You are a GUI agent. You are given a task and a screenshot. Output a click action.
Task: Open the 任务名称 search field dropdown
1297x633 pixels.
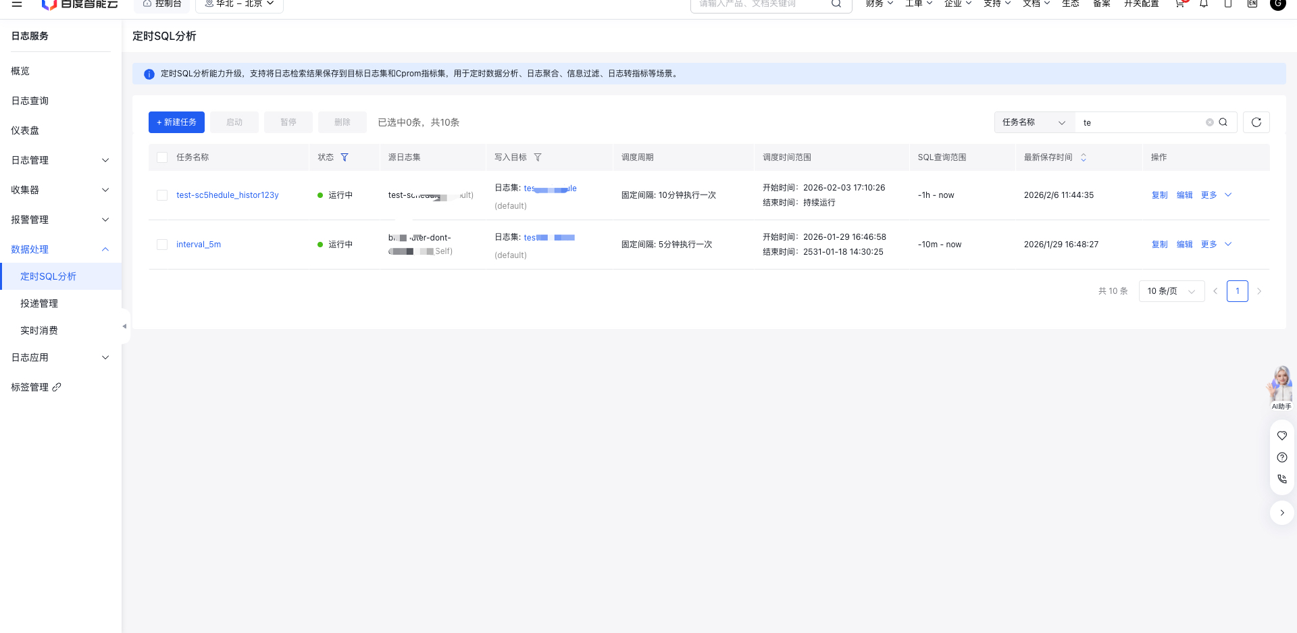(x=1034, y=122)
